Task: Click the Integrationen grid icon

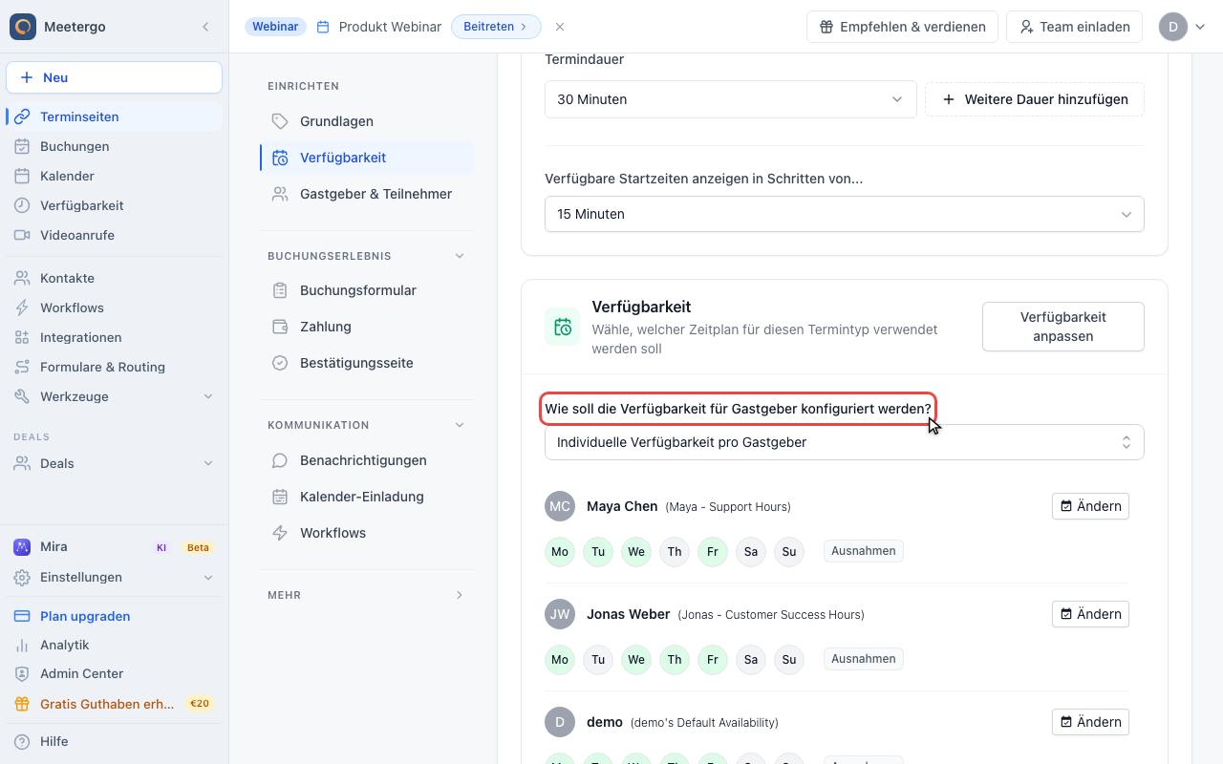Action: [x=22, y=337]
